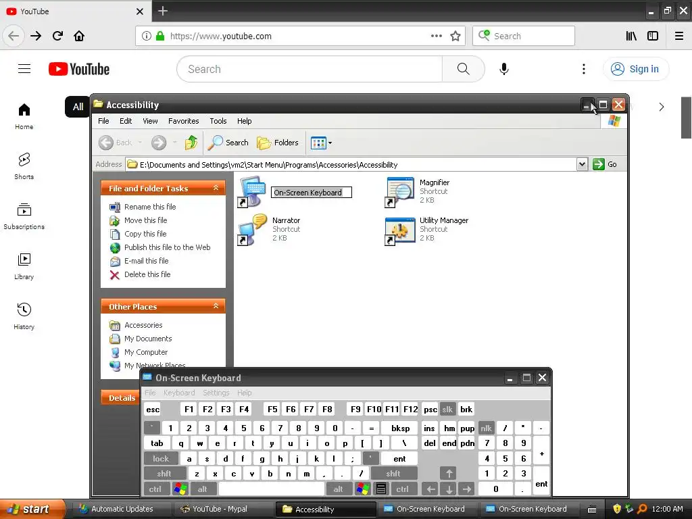Screen dimensions: 692x519
Task: Open the YouTube guide hamburger menu
Action: coord(24,69)
